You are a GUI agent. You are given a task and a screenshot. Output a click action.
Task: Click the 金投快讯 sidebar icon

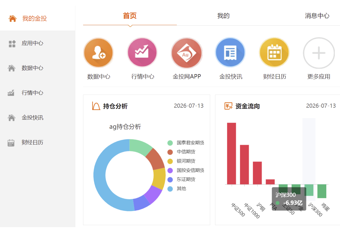click(x=11, y=118)
